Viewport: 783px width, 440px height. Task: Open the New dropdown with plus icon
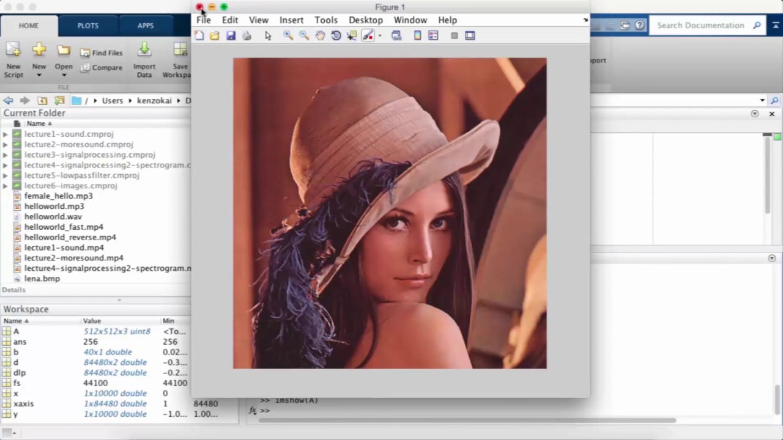[x=39, y=61]
